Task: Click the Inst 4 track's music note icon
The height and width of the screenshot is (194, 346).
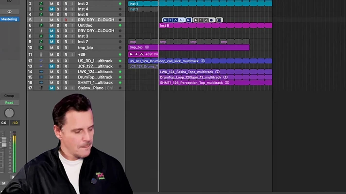Action: (x=41, y=9)
